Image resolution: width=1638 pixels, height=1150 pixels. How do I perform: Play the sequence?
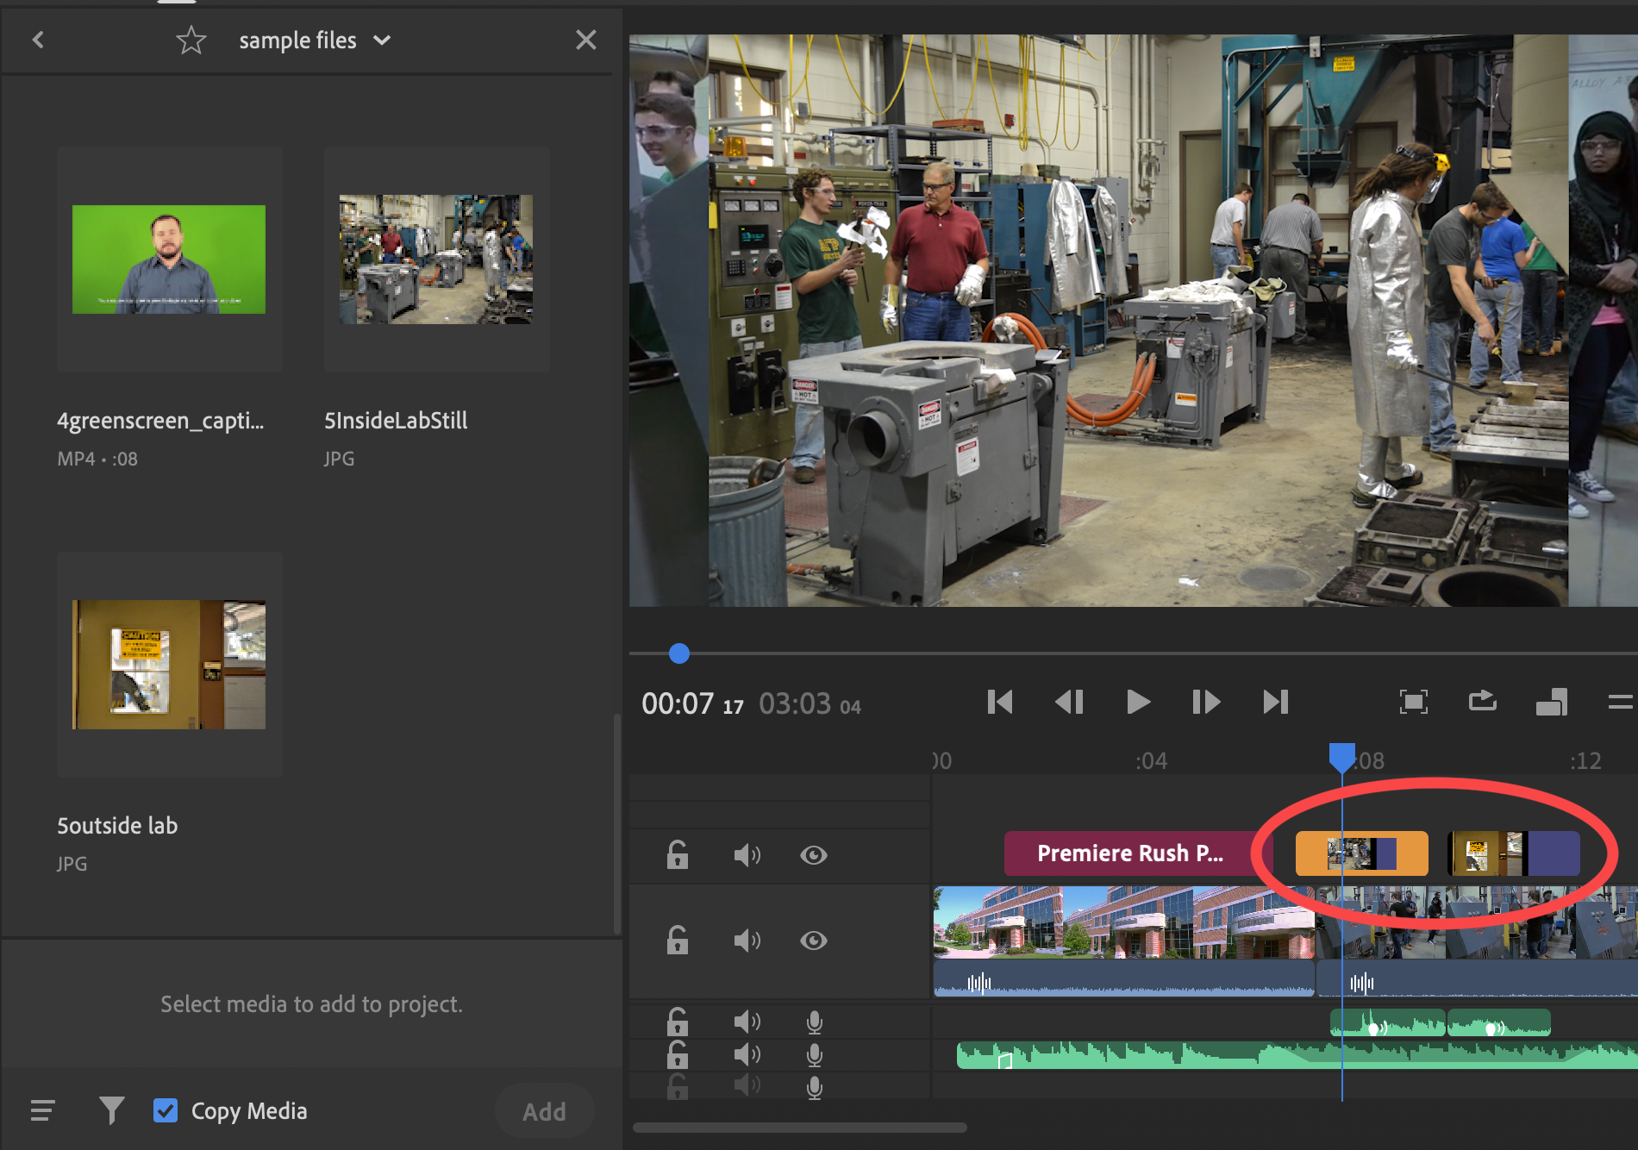[1138, 702]
